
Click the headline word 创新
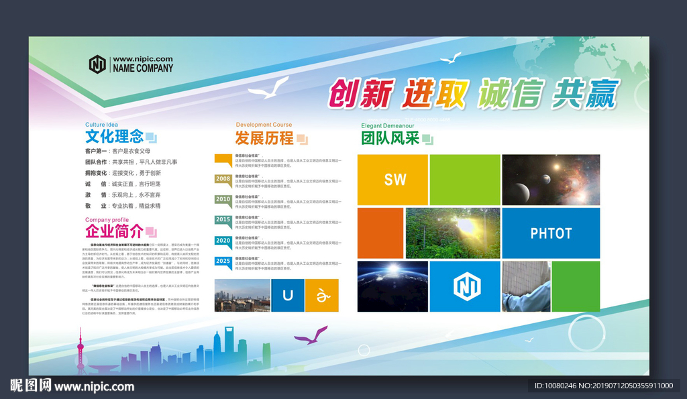(362, 93)
